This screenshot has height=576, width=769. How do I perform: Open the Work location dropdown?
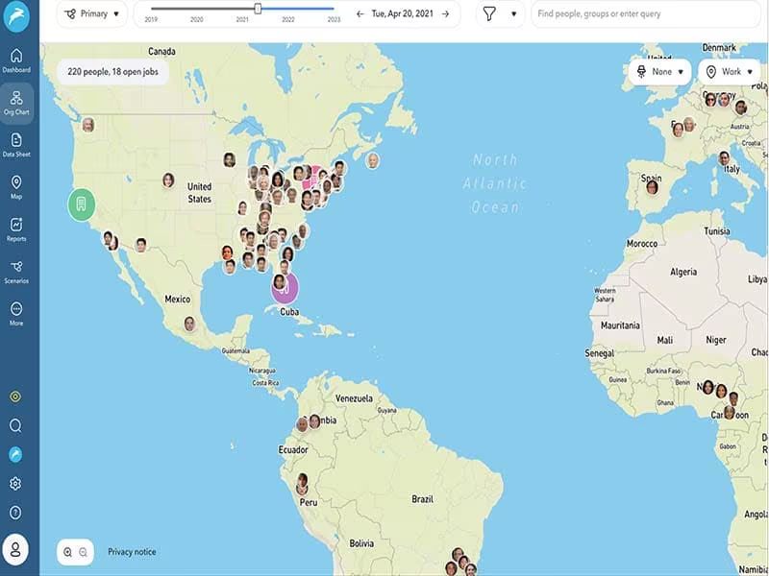(730, 72)
